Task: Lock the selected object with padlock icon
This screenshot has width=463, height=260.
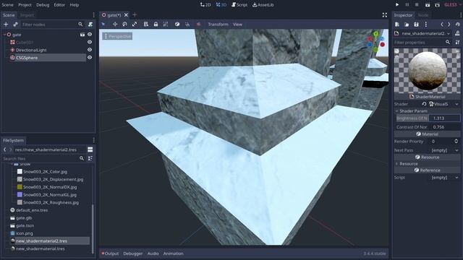Action: click(x=156, y=24)
